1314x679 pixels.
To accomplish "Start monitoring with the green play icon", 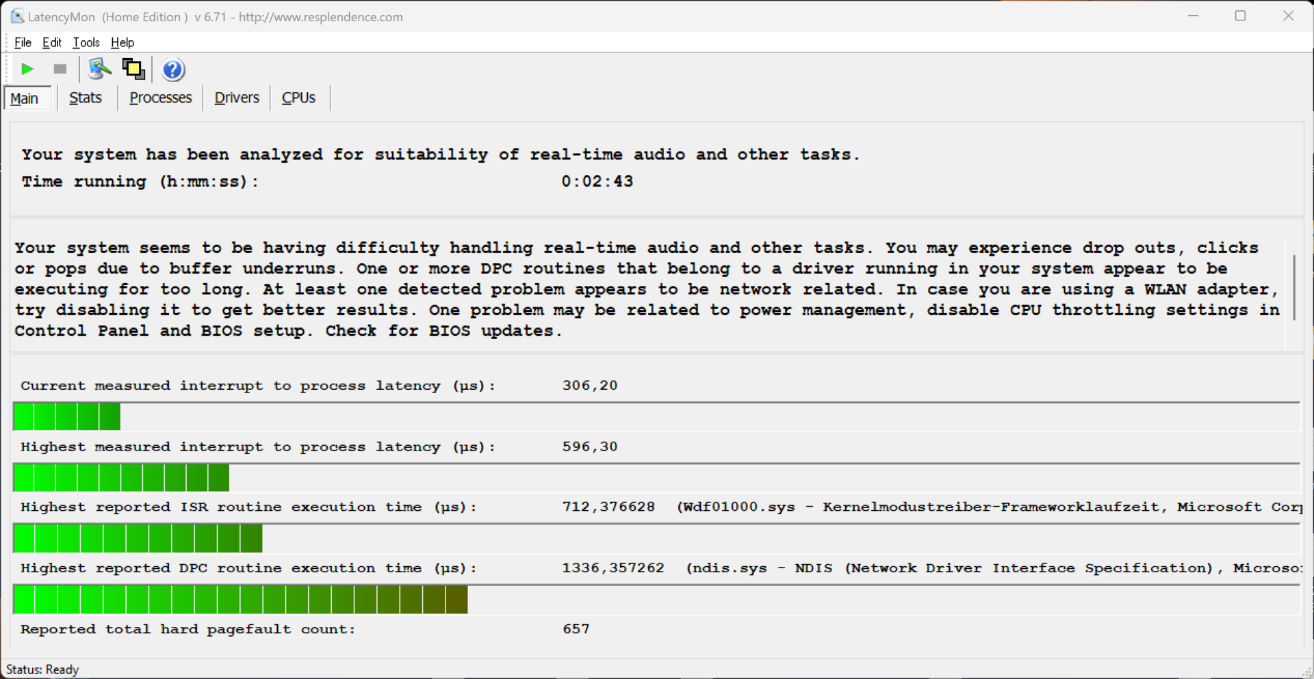I will coord(27,69).
